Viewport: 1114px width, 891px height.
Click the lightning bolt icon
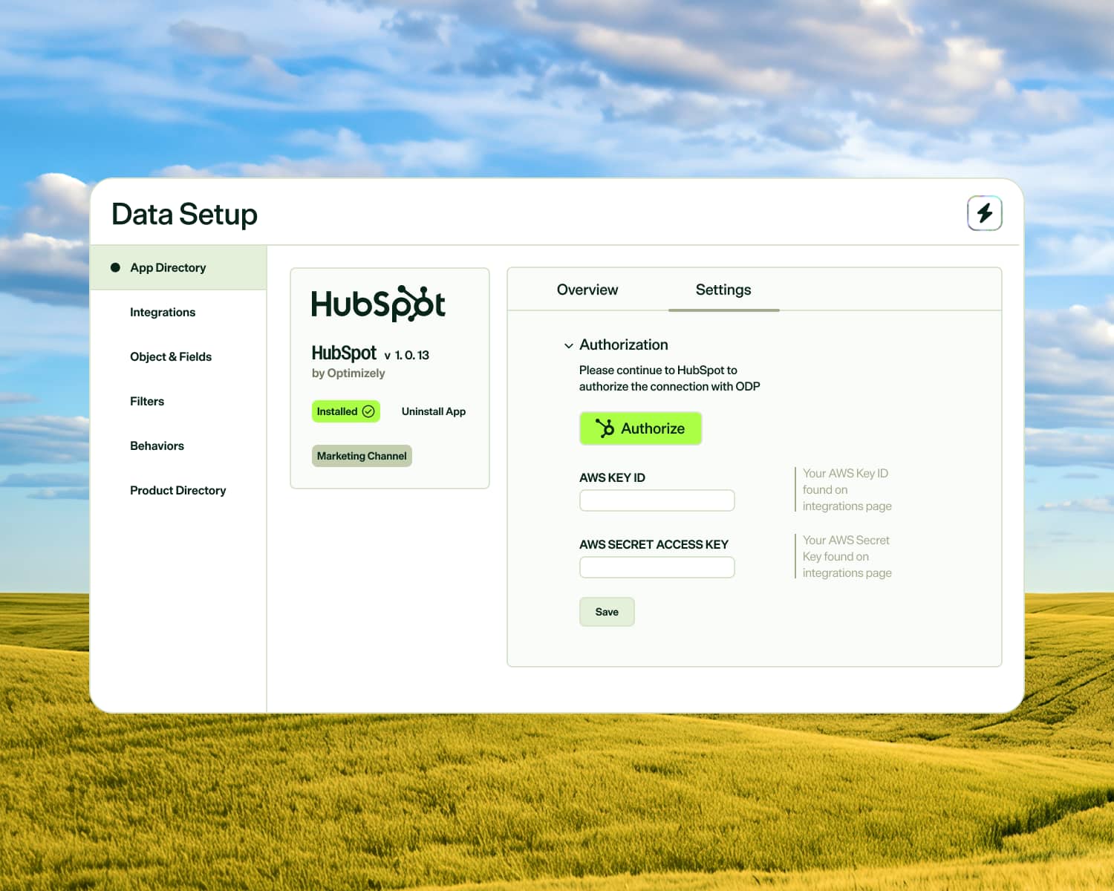click(985, 213)
